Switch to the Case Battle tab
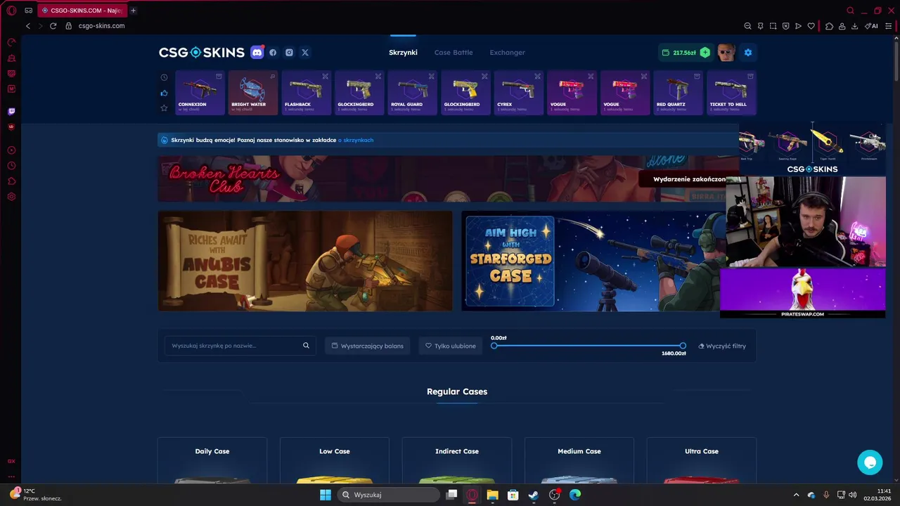The height and width of the screenshot is (506, 900). click(x=454, y=53)
